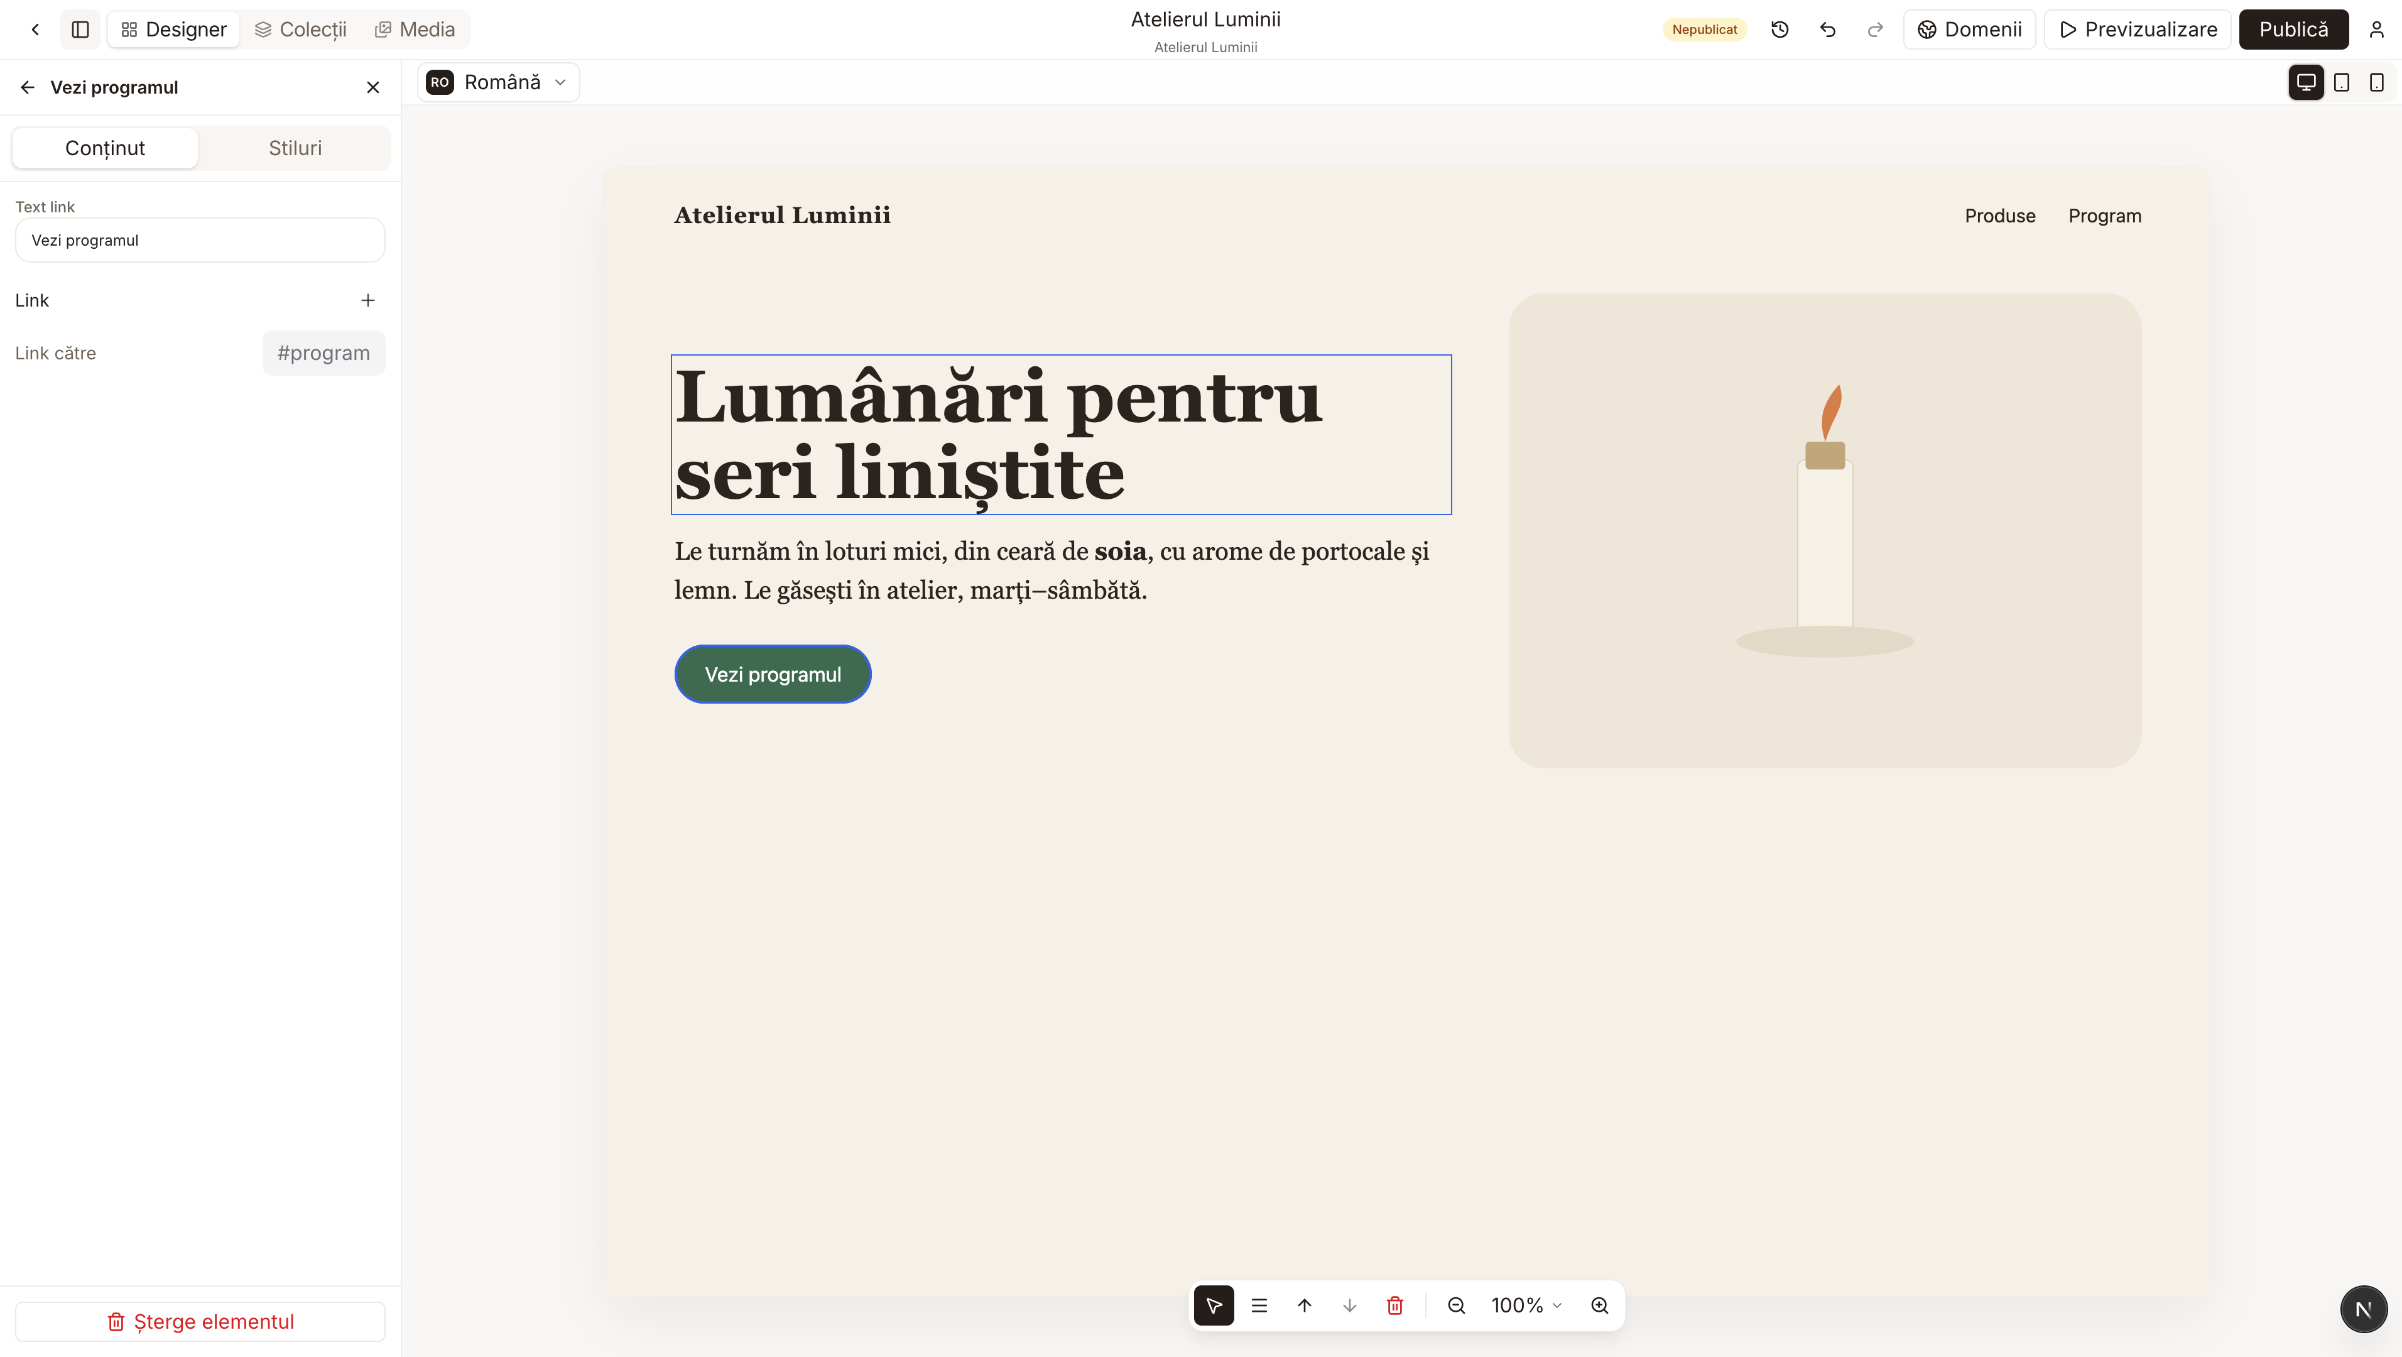The width and height of the screenshot is (2402, 1357).
Task: Undo the last change
Action: [1828, 29]
